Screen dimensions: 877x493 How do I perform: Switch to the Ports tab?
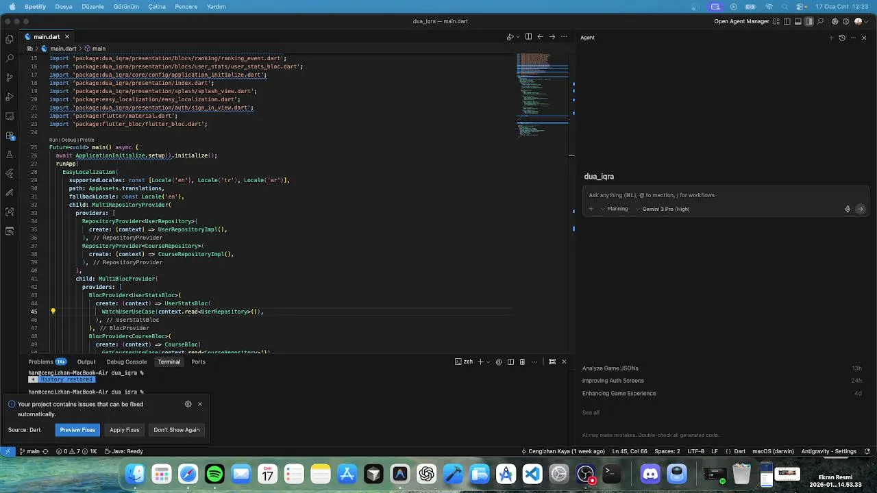pos(198,362)
